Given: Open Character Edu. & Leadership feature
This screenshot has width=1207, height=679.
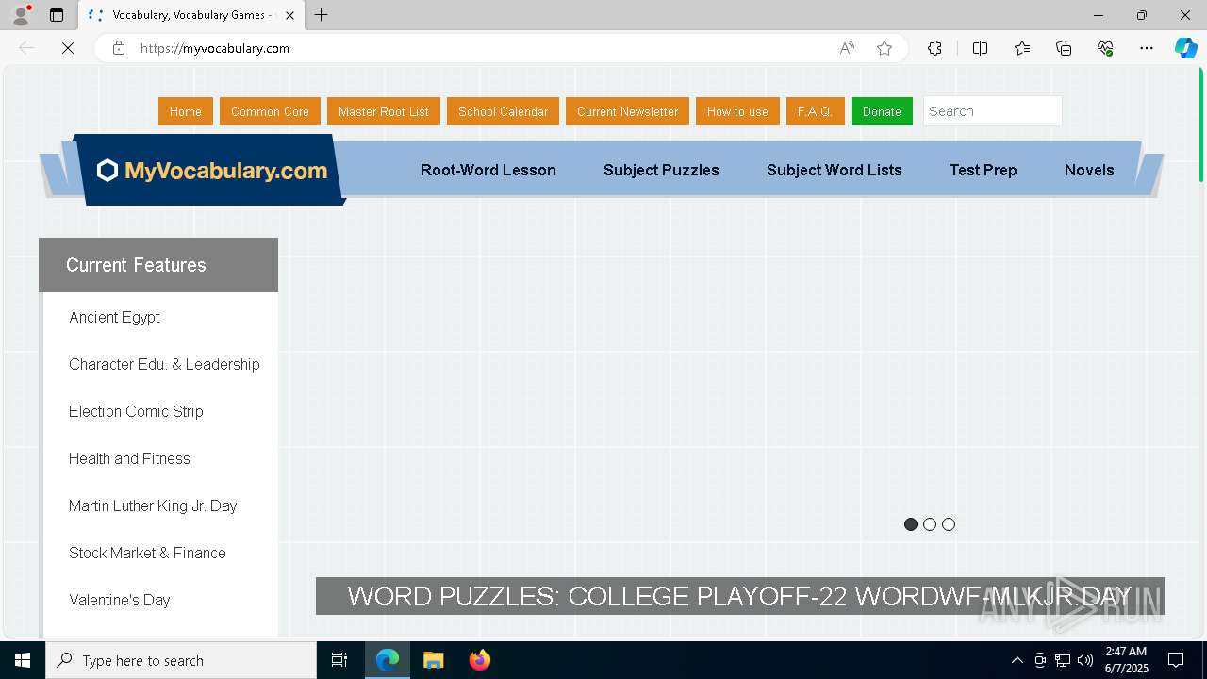Looking at the screenshot, I should tap(164, 364).
